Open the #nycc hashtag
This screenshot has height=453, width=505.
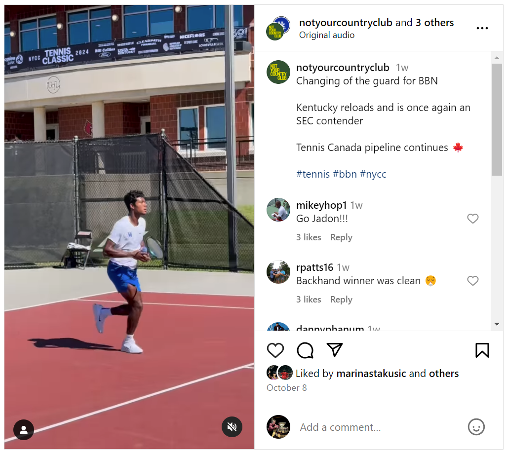click(x=373, y=174)
